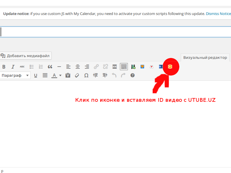Insert a horizontal line
The width and height of the screenshot is (231, 173).
[x=59, y=67]
